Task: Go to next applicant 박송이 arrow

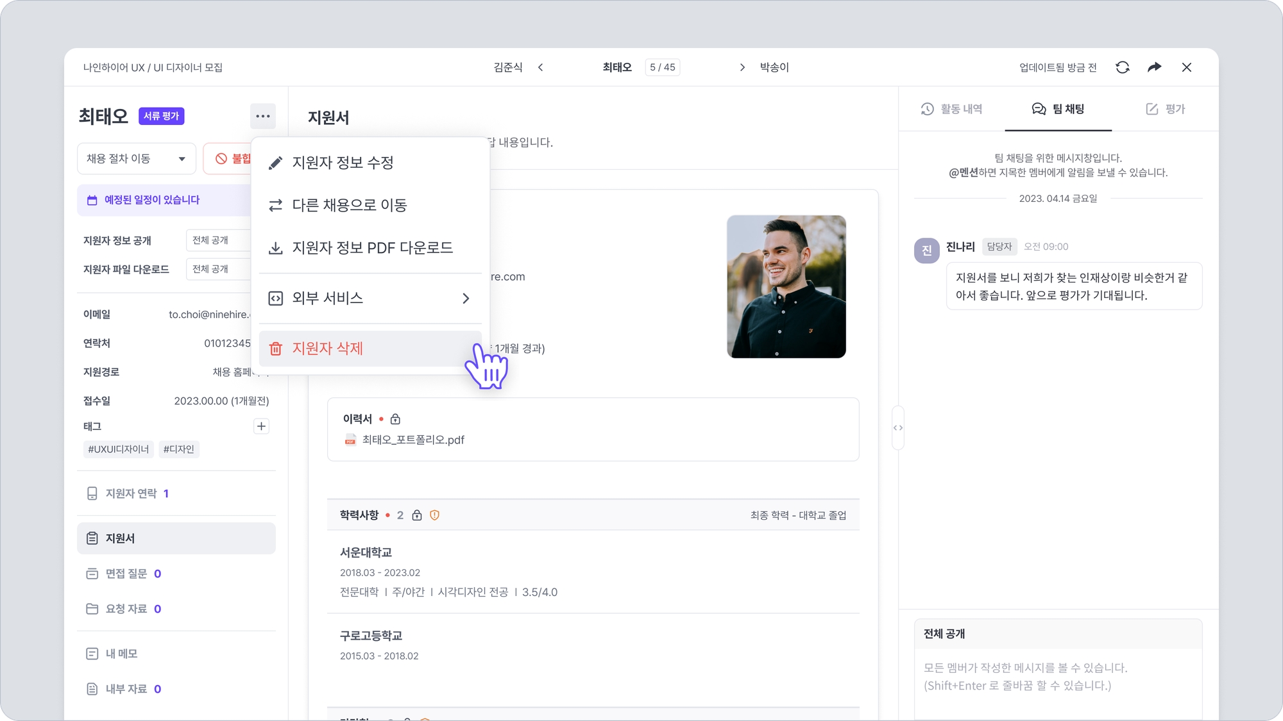Action: point(742,67)
